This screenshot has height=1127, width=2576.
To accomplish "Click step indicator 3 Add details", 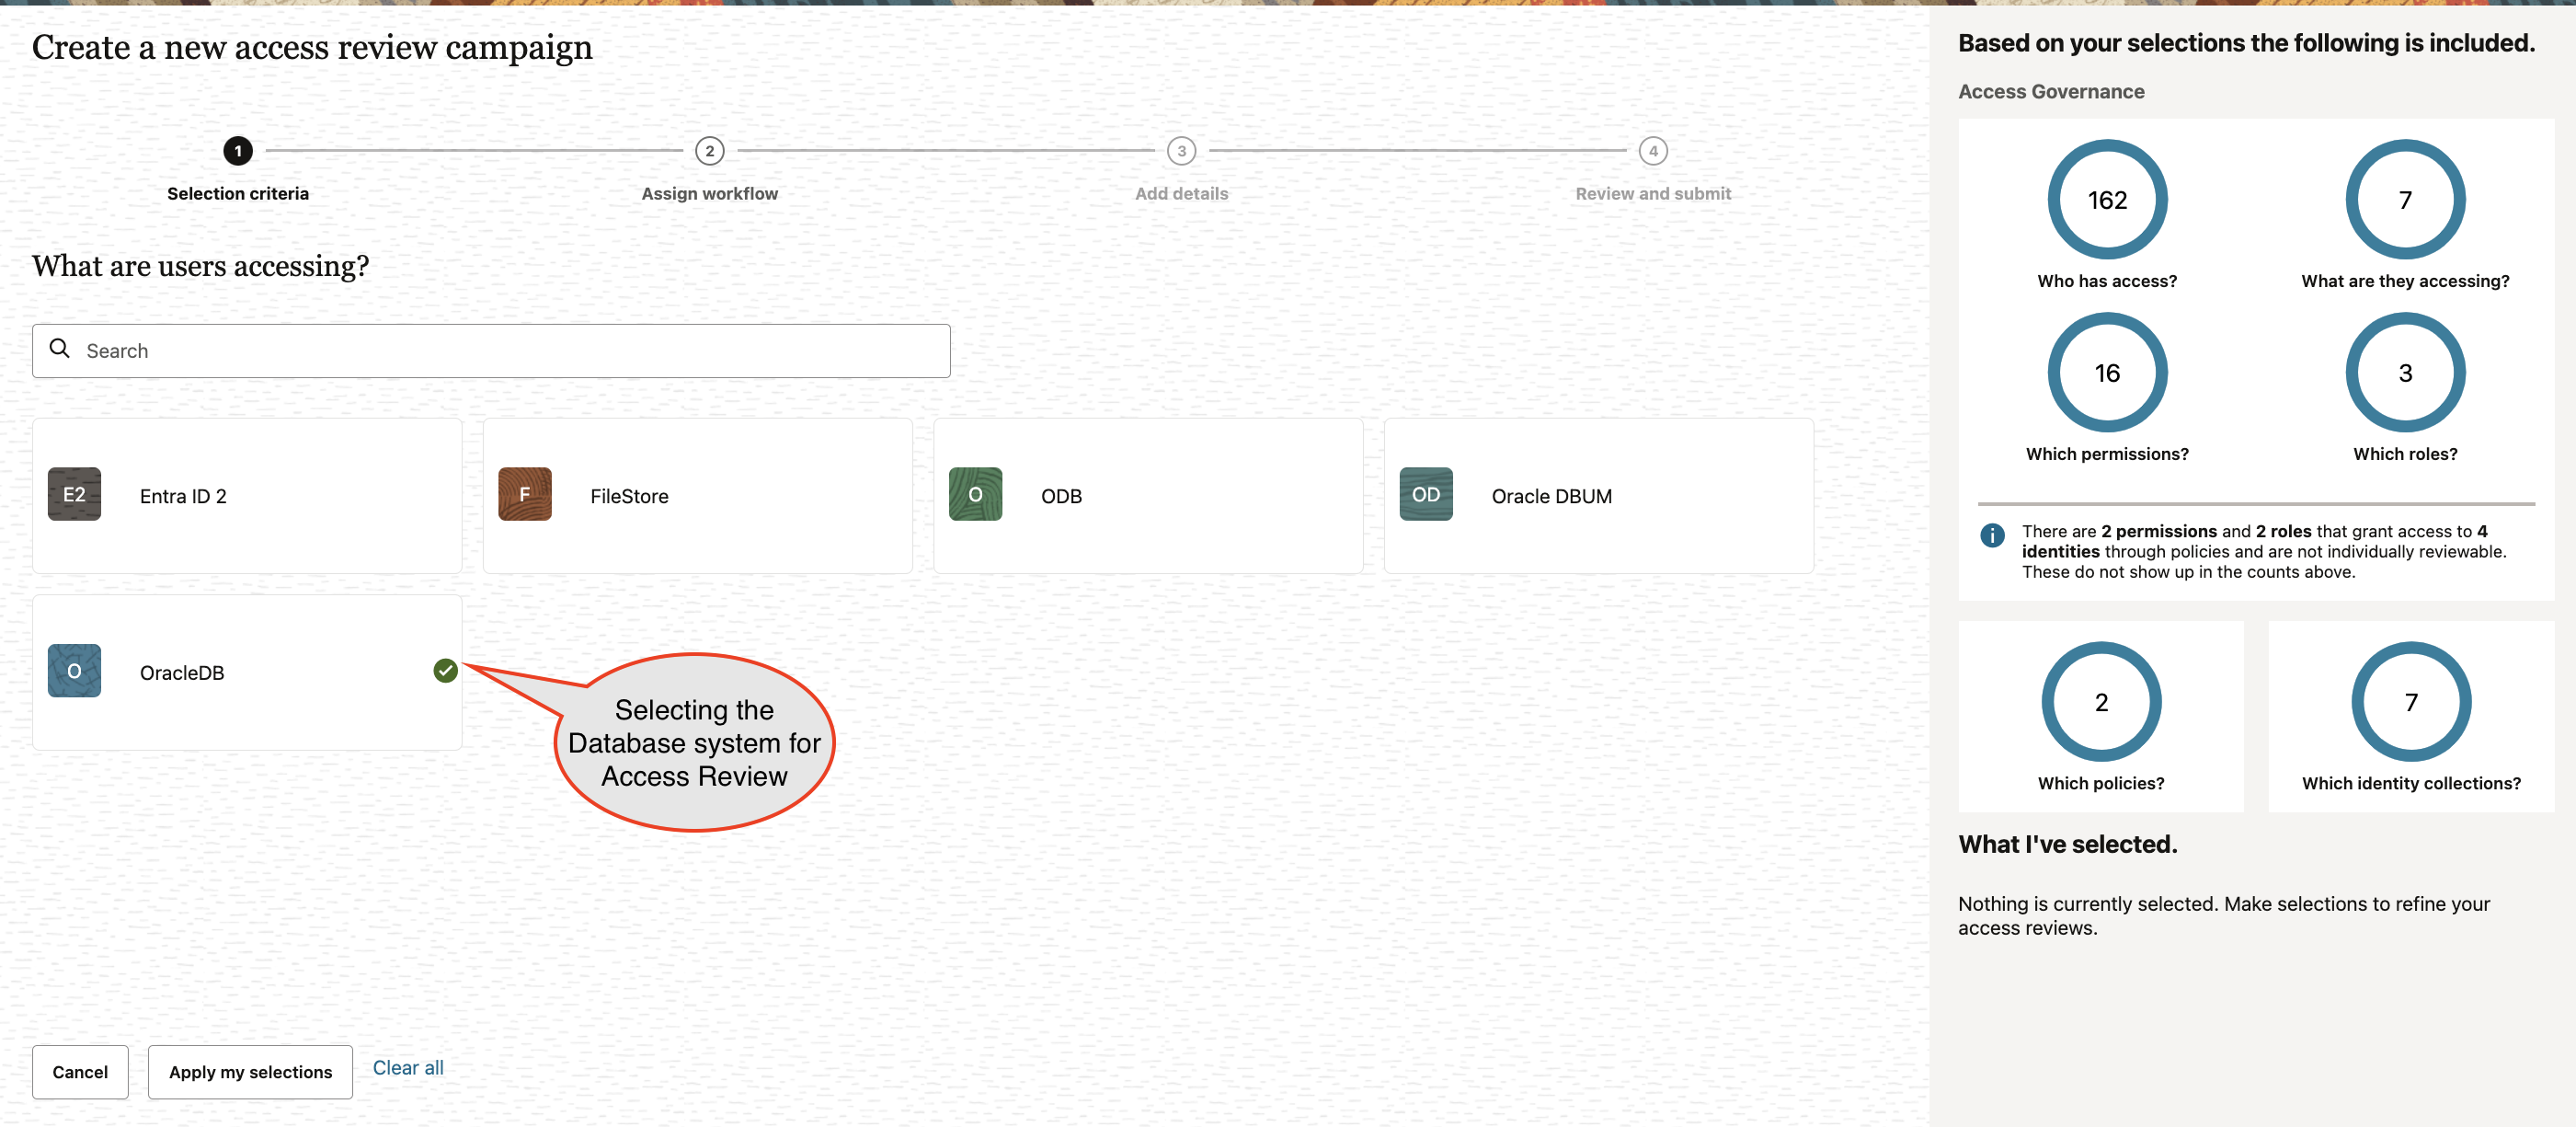I will pos(1181,152).
